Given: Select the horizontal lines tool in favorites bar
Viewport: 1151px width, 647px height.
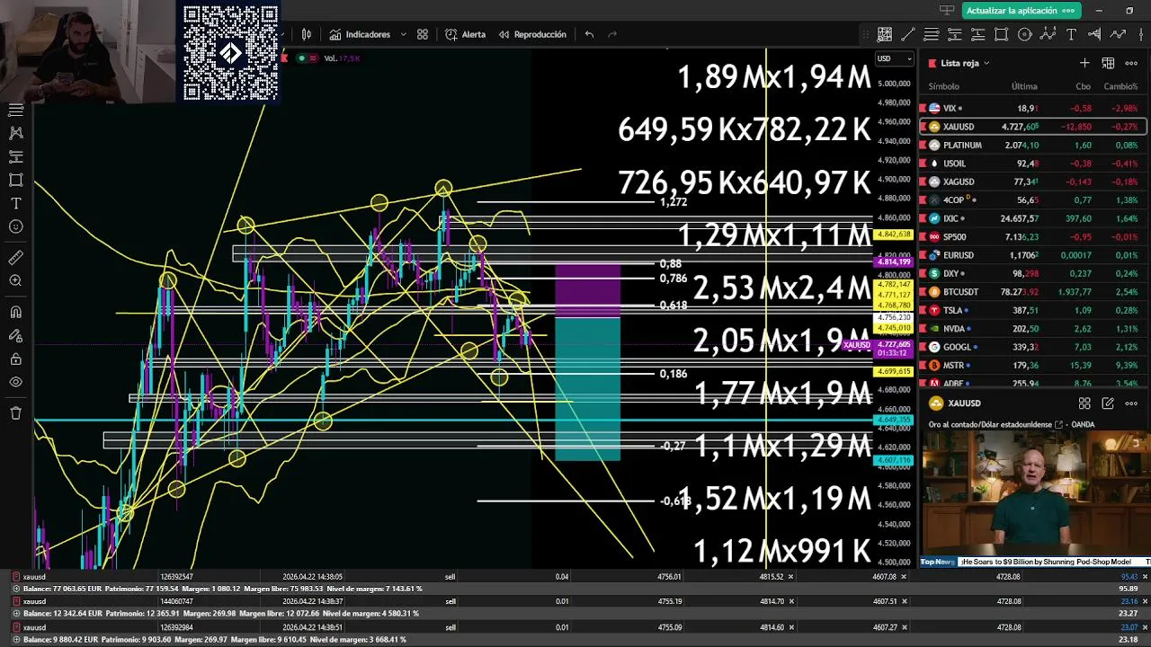Looking at the screenshot, I should tap(932, 34).
